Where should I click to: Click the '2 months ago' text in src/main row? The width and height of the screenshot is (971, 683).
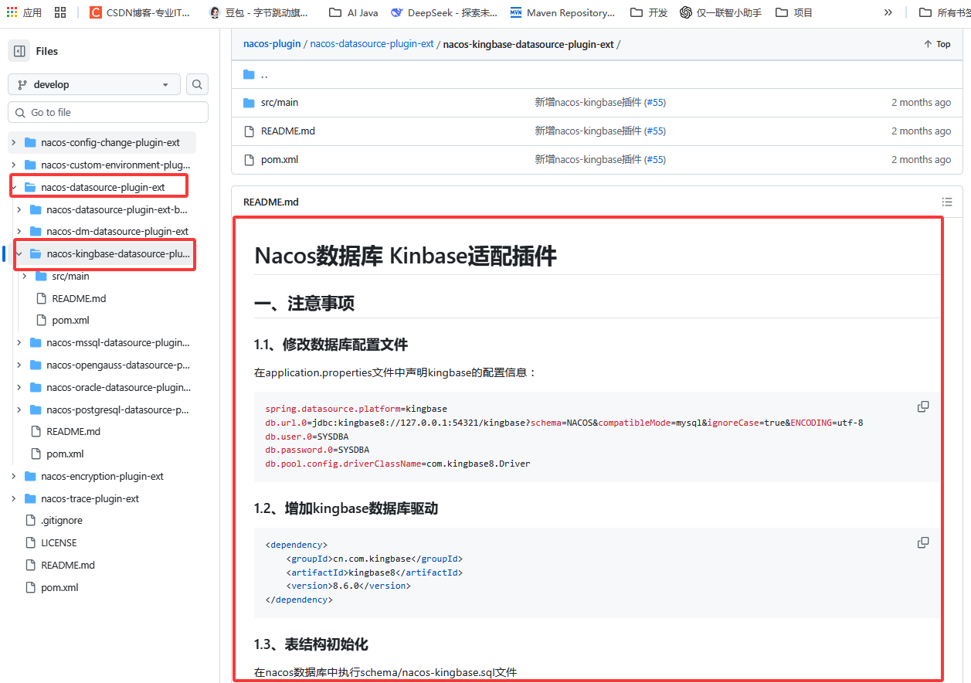point(921,102)
